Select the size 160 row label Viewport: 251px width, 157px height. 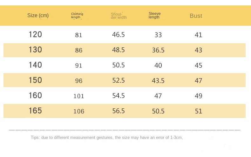pos(35,96)
